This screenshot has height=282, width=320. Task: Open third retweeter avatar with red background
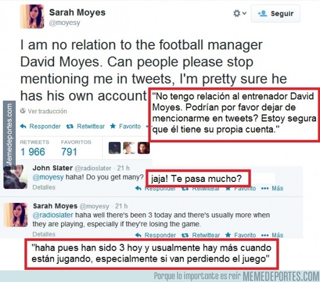point(144,148)
